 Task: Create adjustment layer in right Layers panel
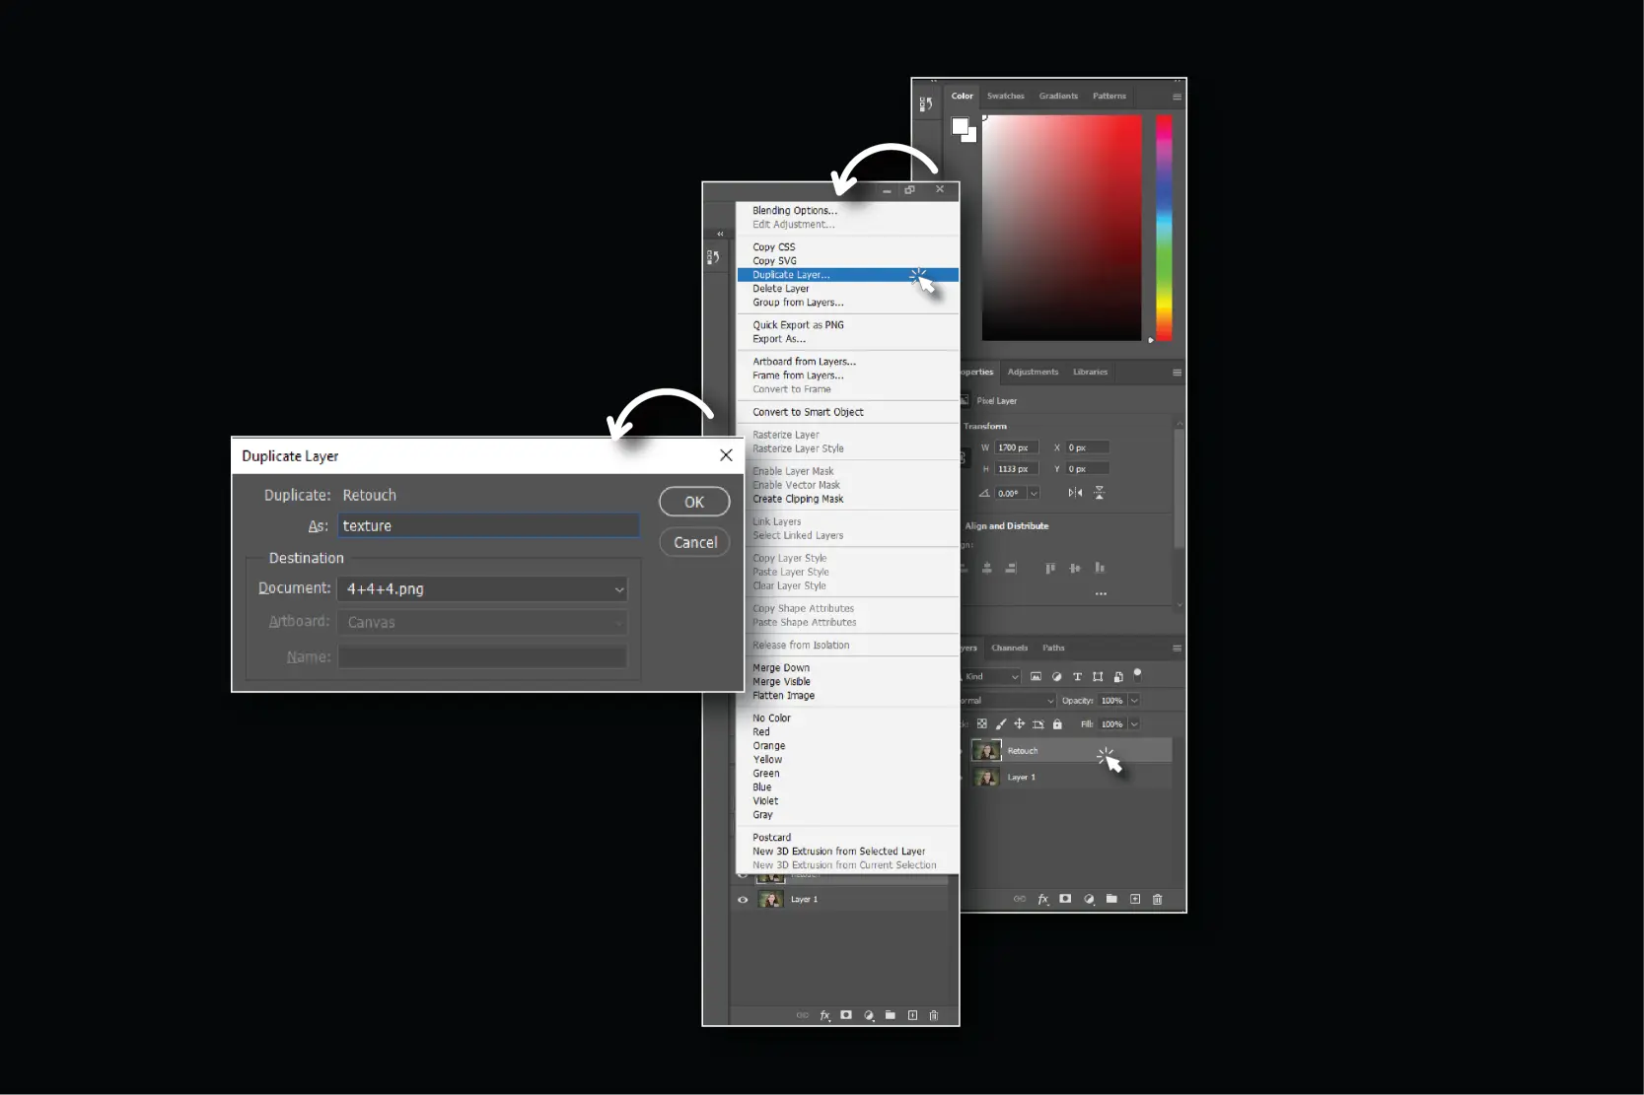(1089, 899)
